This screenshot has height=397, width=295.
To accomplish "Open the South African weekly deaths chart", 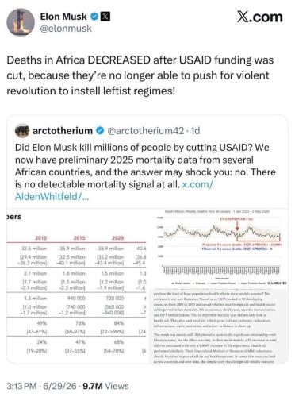I will 220,248.
